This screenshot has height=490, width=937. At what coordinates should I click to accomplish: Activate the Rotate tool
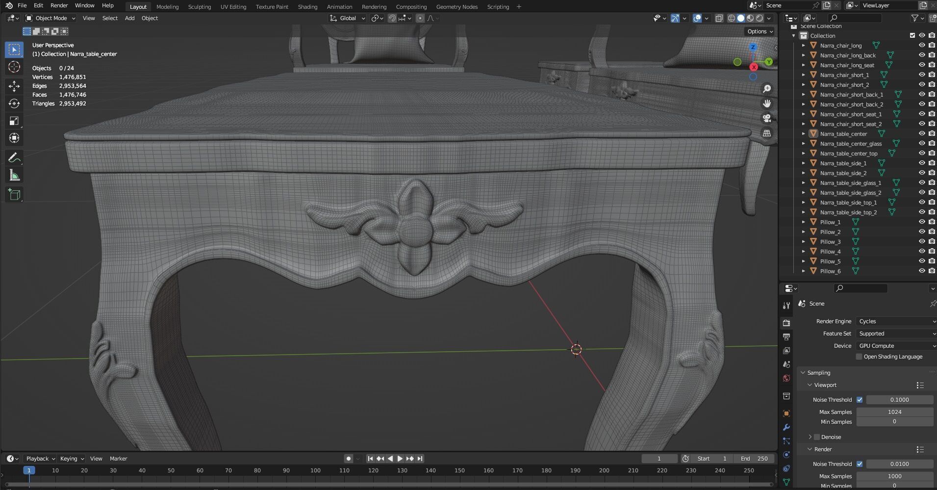click(x=14, y=103)
